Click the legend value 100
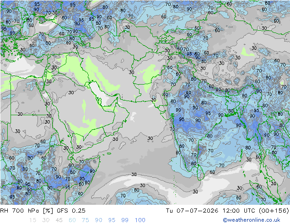 click(x=140, y=220)
